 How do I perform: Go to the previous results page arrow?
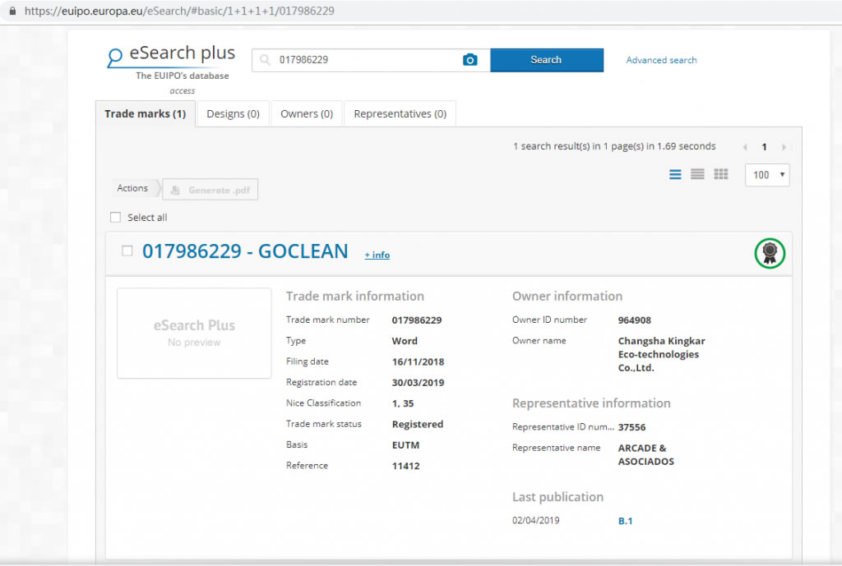[x=745, y=147]
